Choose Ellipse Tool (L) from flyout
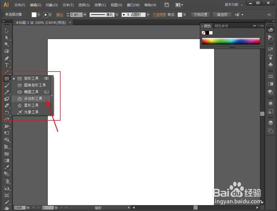The width and height of the screenshot is (277, 211). [31, 92]
